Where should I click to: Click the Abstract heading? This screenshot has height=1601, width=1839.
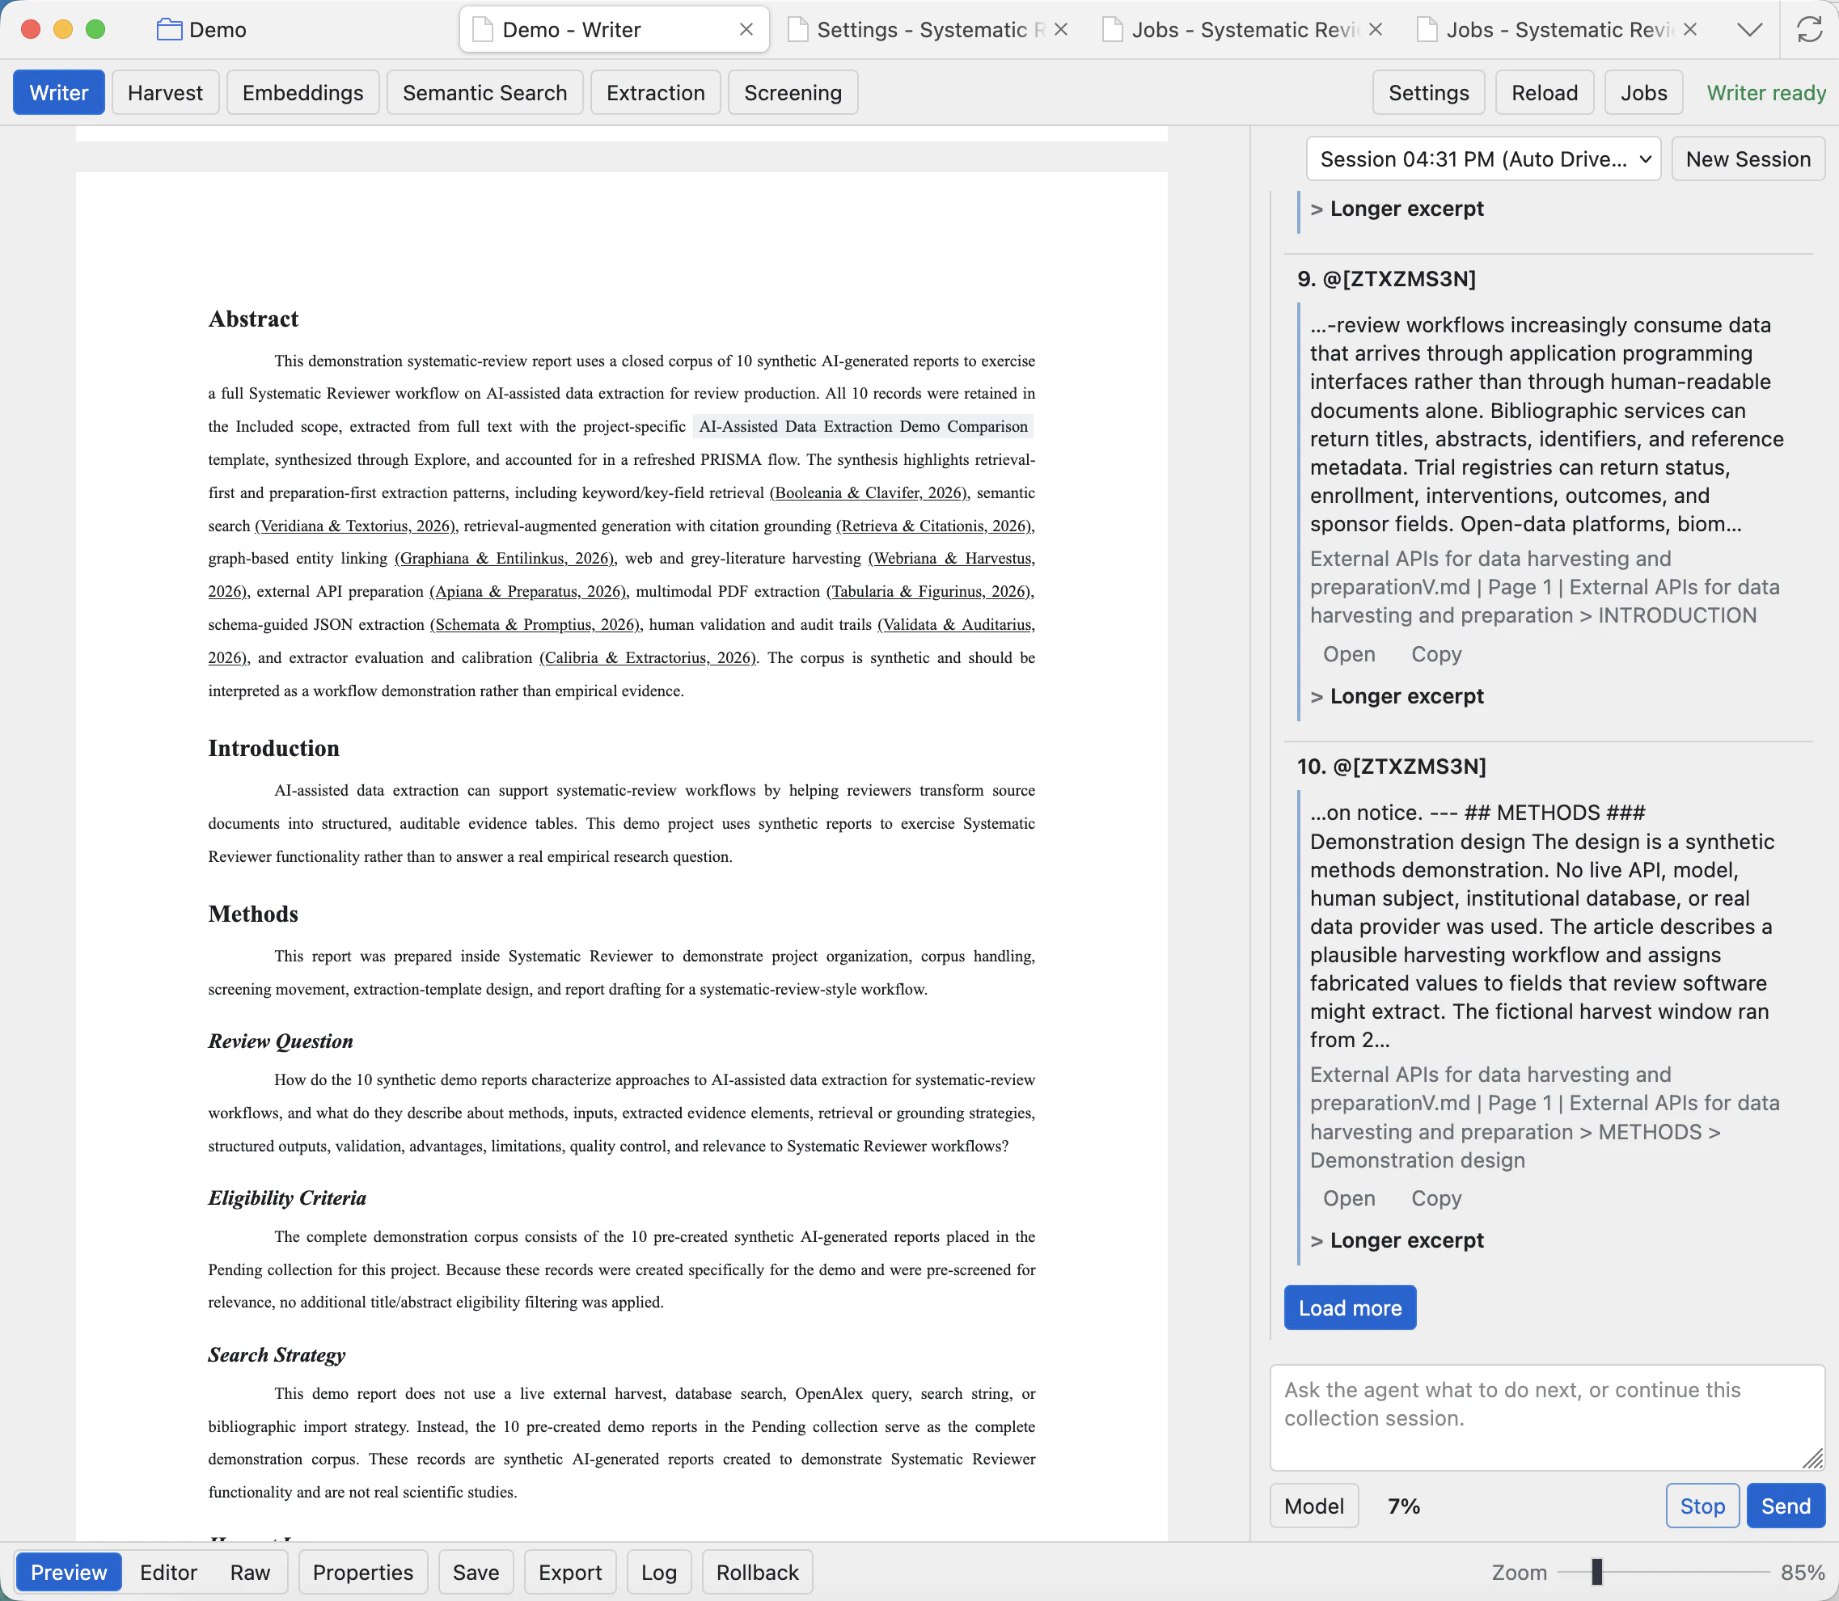click(x=253, y=319)
